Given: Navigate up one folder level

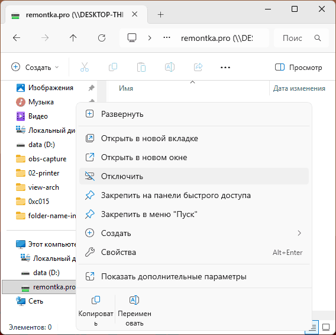Looking at the screenshot, I should point(73,38).
